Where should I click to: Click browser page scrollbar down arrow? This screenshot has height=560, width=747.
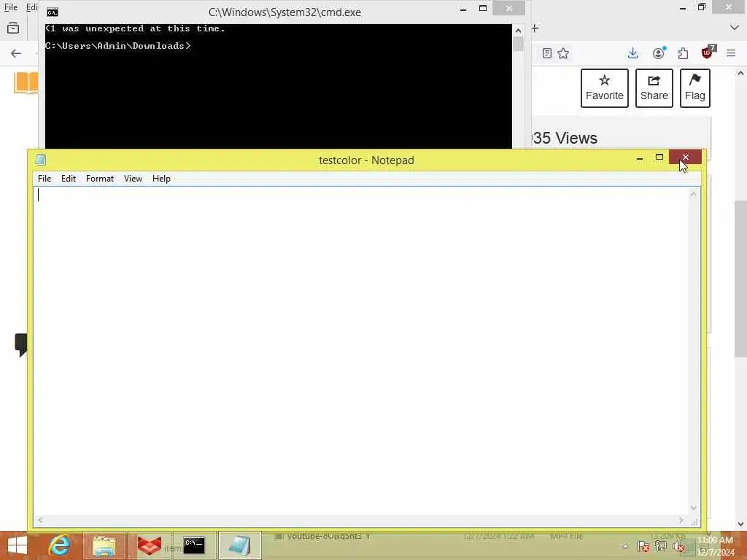click(740, 524)
